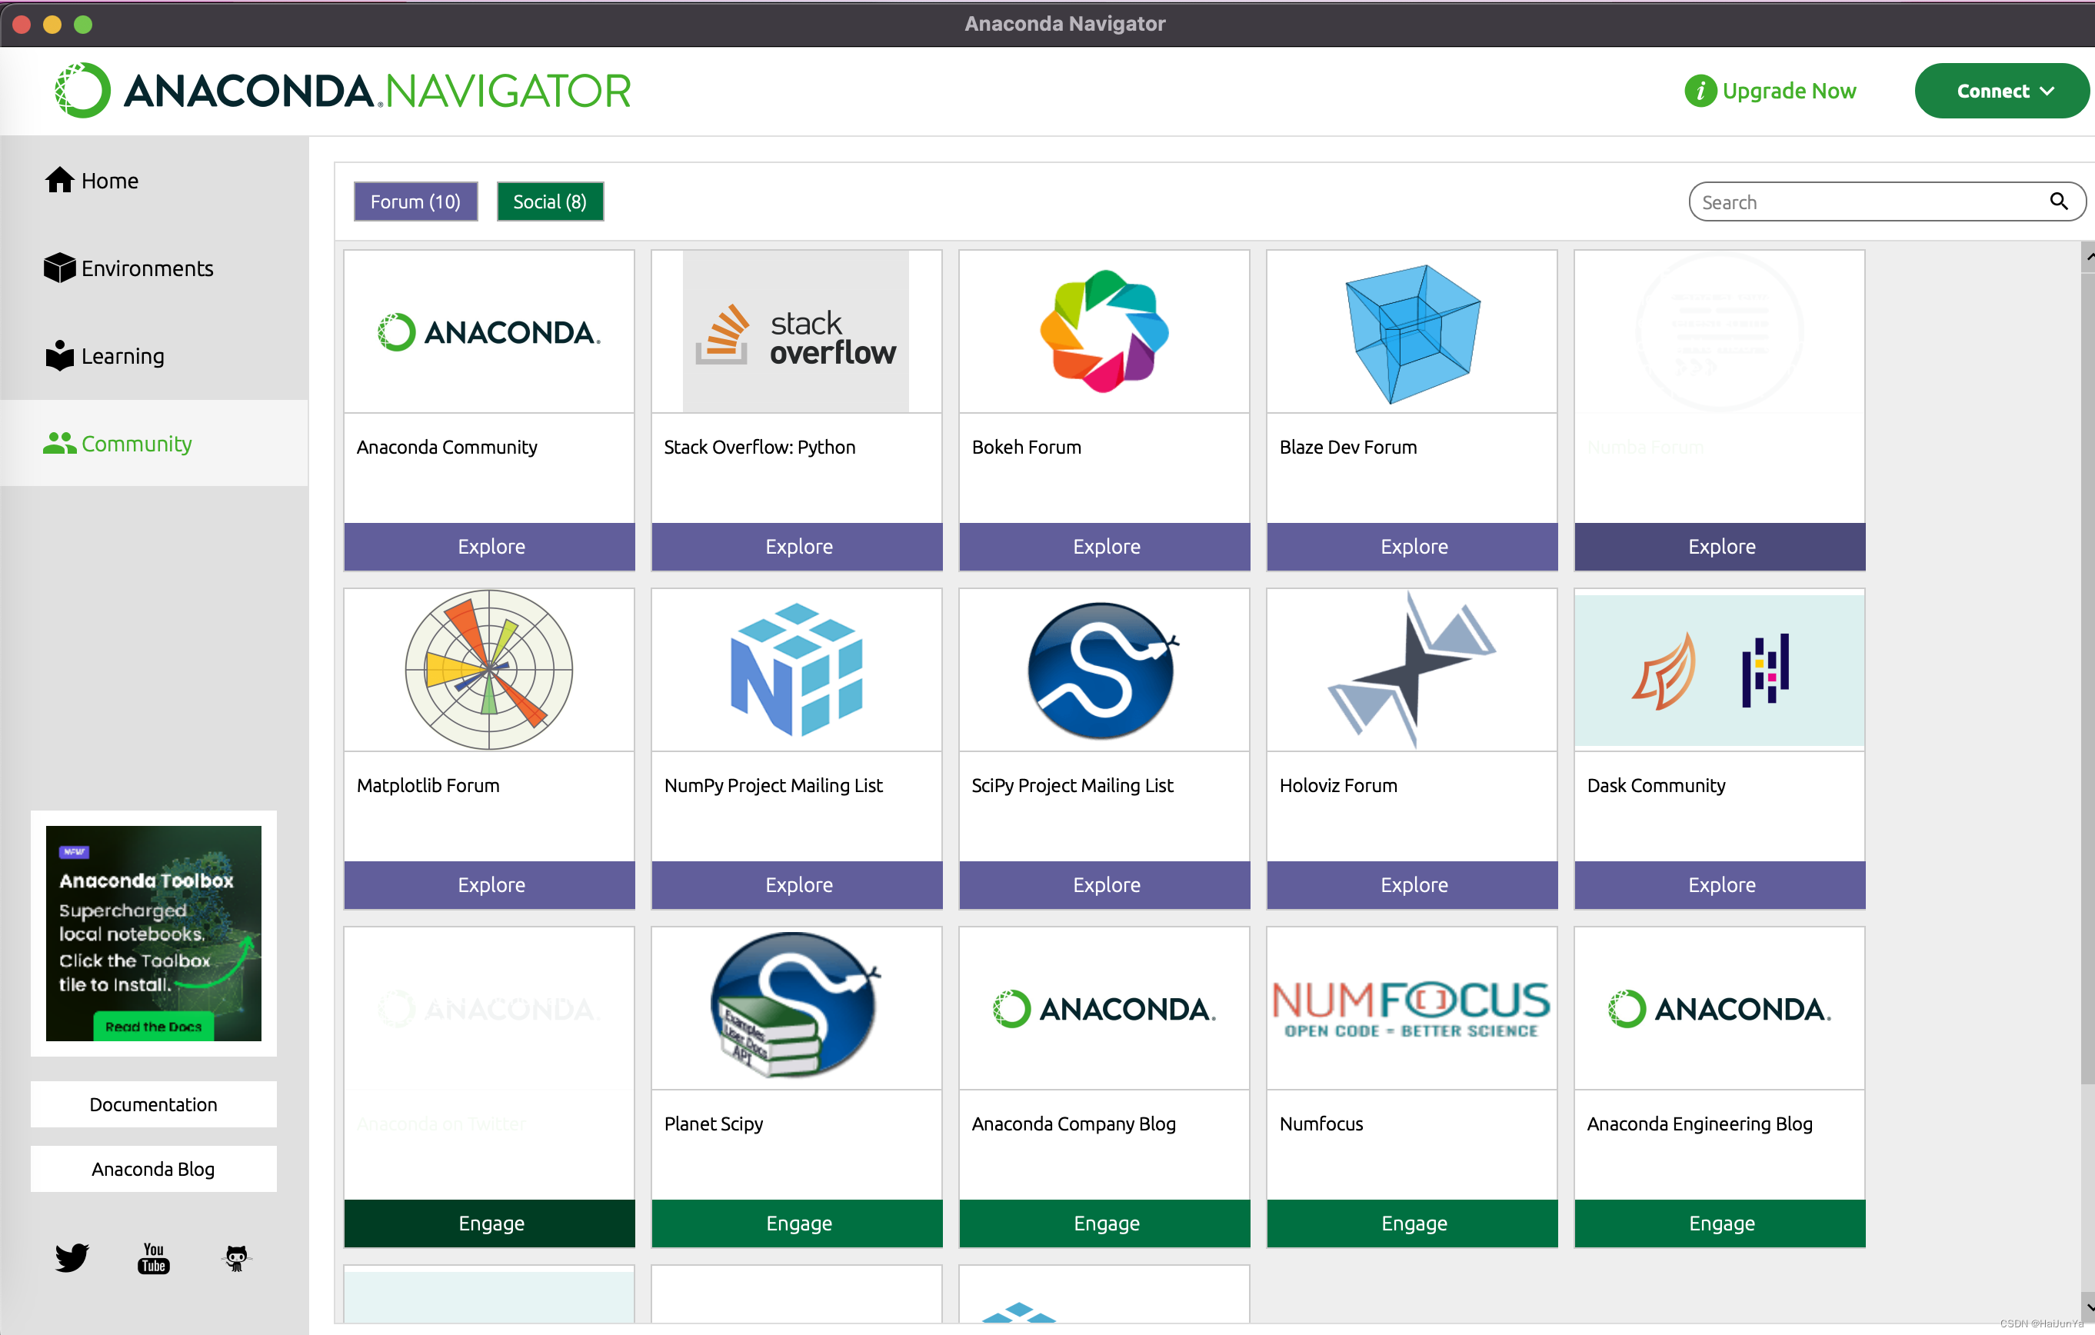Click the Stack Overflow logo tile

(x=796, y=332)
